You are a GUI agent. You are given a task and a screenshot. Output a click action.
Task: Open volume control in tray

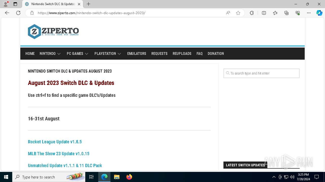tap(292, 177)
